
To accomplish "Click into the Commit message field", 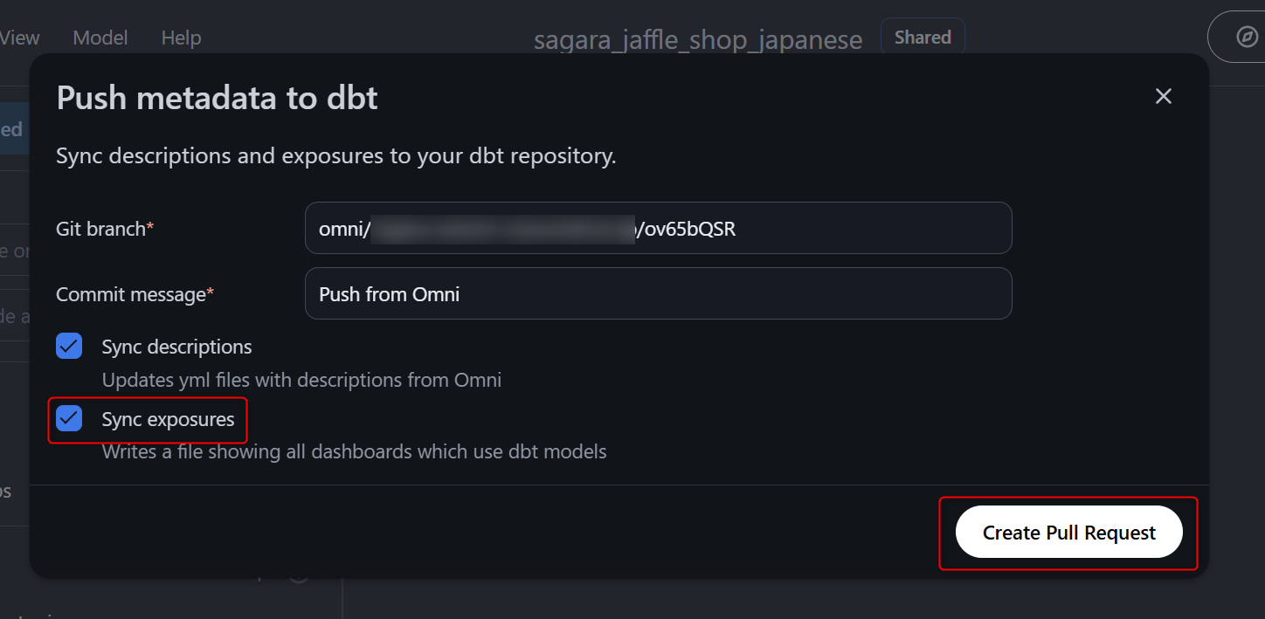I will click(658, 293).
